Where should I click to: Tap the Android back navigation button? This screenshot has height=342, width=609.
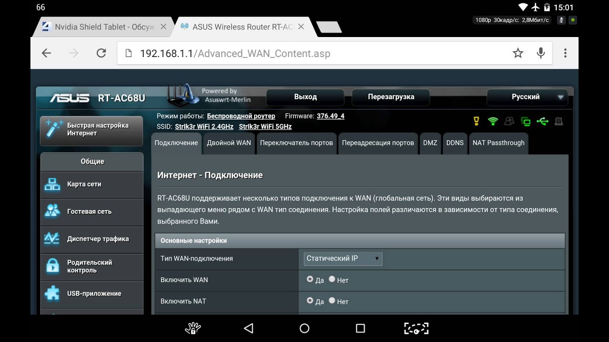tap(248, 328)
